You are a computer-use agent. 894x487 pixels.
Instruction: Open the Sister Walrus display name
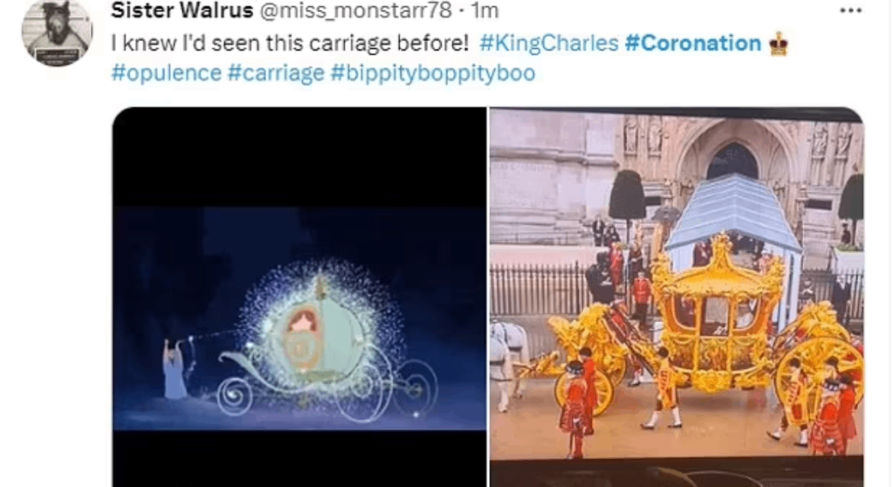pyautogui.click(x=182, y=10)
